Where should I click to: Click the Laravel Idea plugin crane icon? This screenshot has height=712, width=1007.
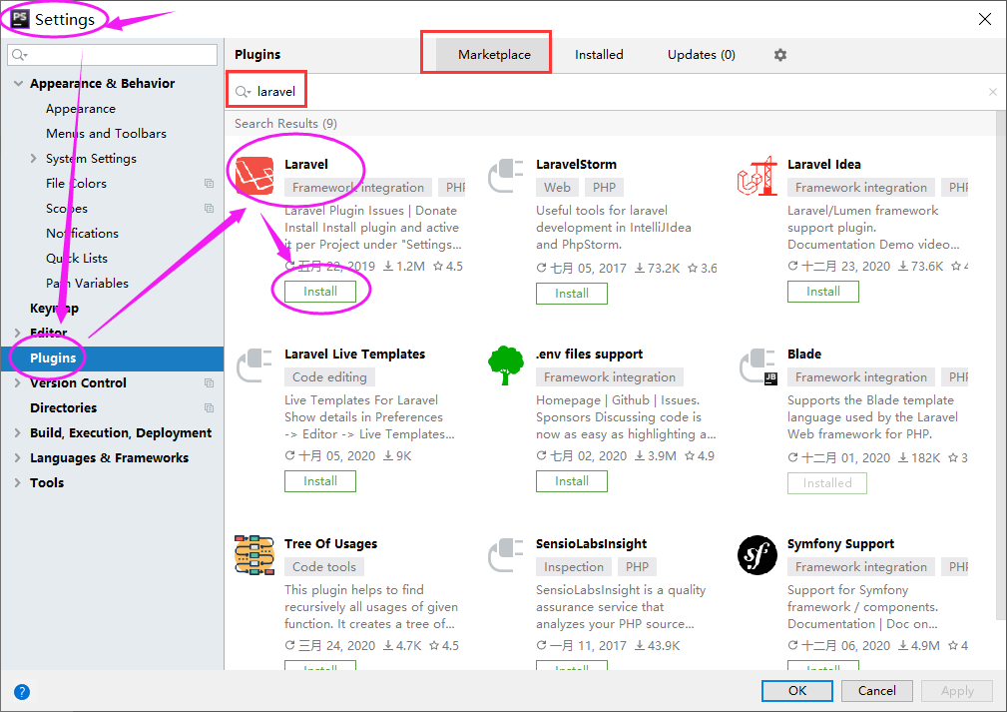point(757,176)
